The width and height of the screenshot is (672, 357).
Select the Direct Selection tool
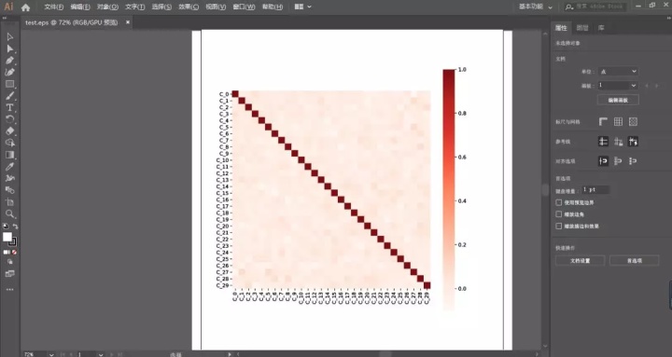[10, 48]
